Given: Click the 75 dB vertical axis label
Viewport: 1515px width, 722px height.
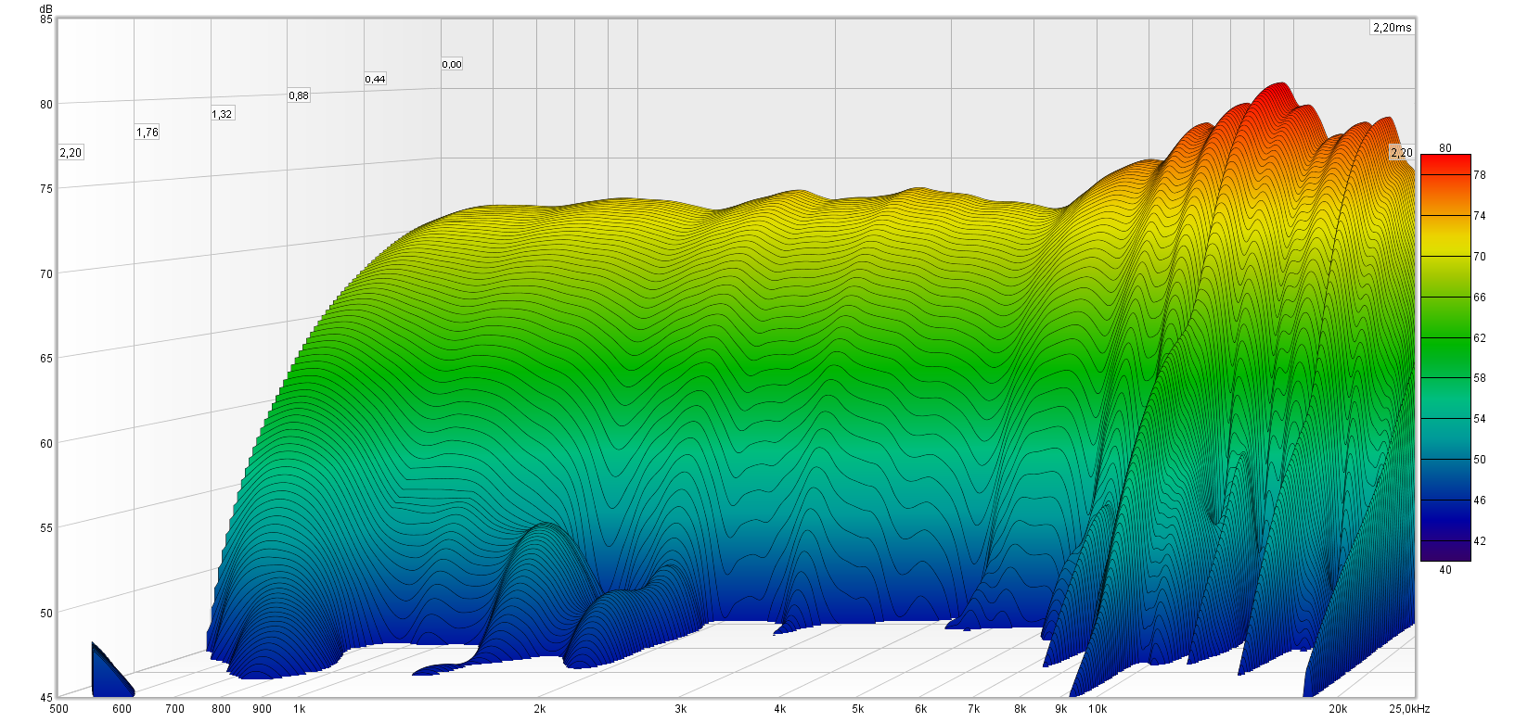Looking at the screenshot, I should click(x=46, y=188).
